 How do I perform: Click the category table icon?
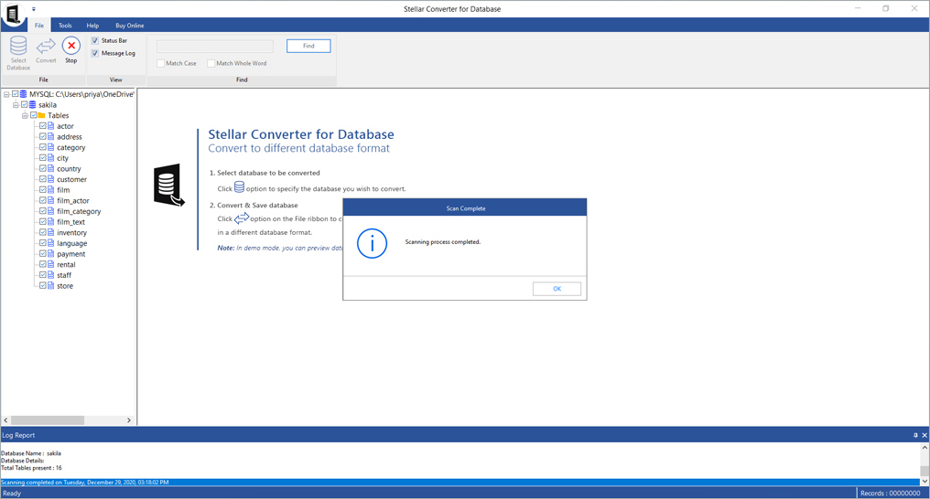tap(51, 147)
